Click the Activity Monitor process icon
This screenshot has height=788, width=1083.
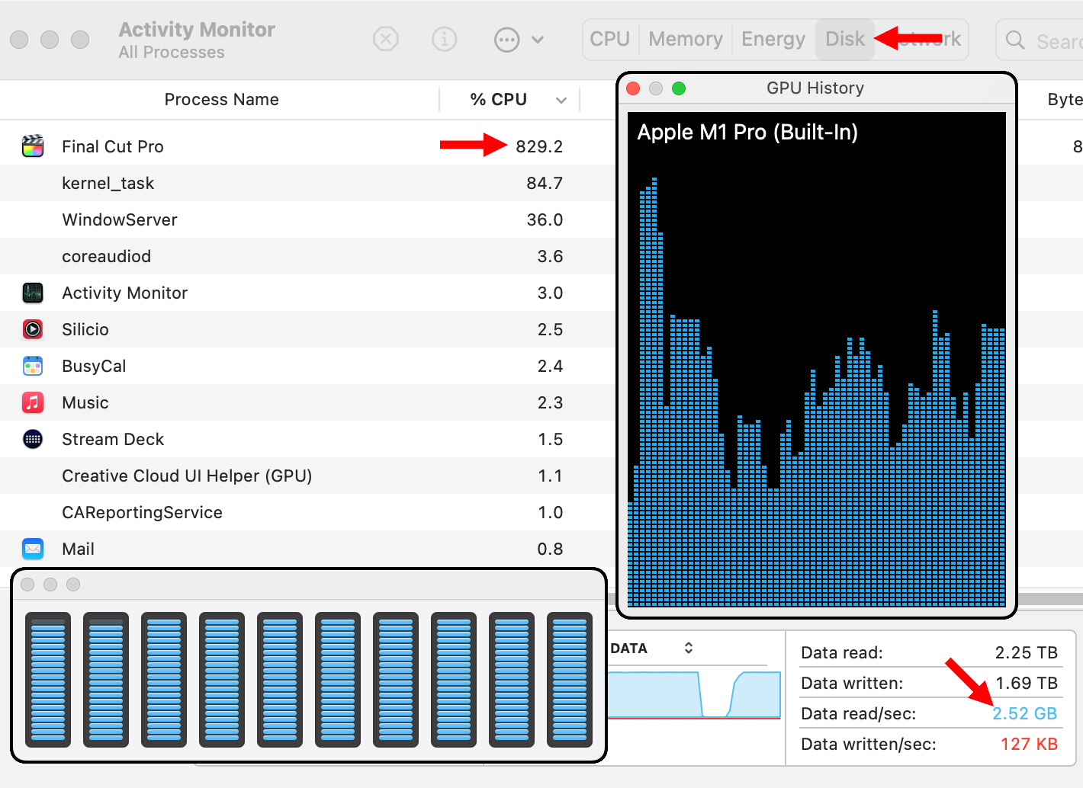[33, 293]
